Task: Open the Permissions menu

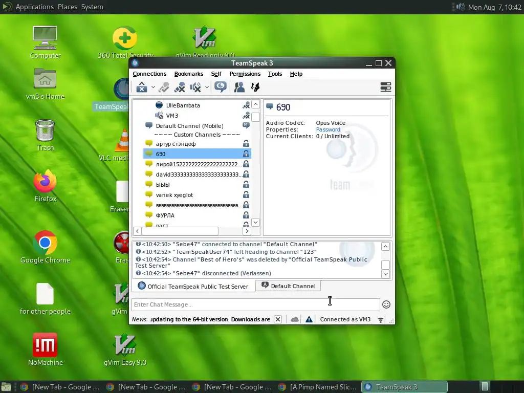Action: 245,74
